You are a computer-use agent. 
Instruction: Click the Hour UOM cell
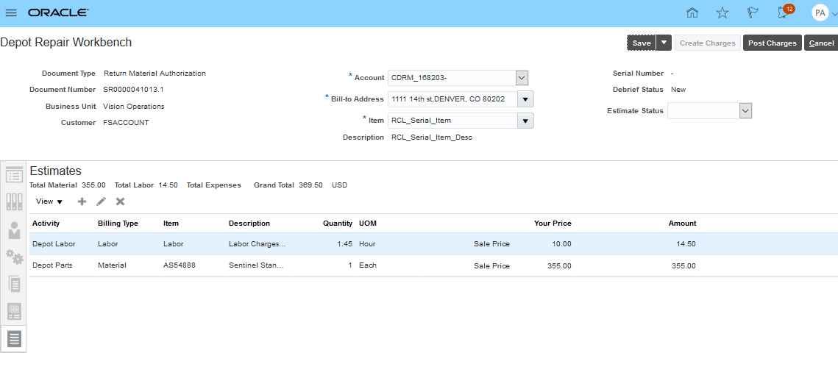(x=367, y=244)
